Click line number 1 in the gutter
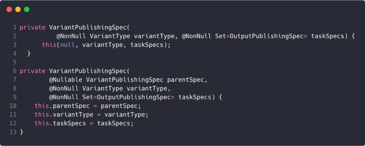Screen dimensions: 365x146 point(15,27)
